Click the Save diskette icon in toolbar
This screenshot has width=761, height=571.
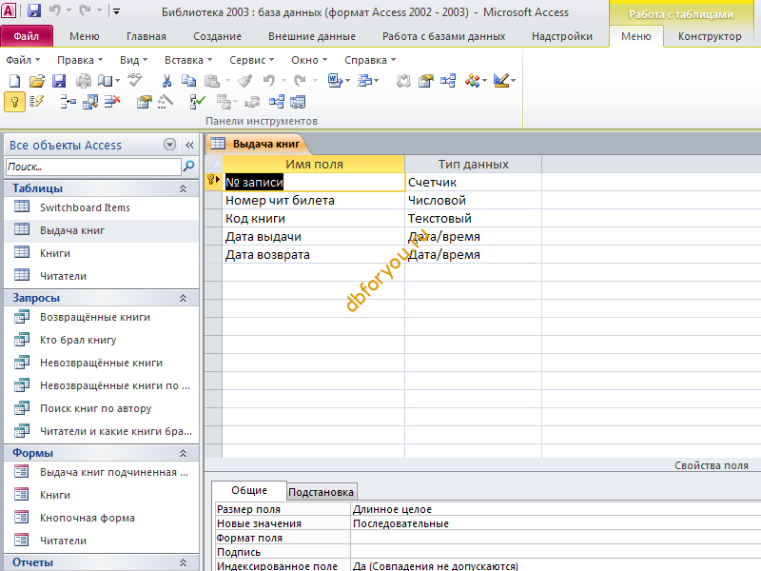[x=59, y=81]
